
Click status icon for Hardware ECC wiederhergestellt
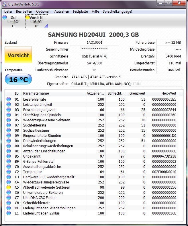pos(9,177)
